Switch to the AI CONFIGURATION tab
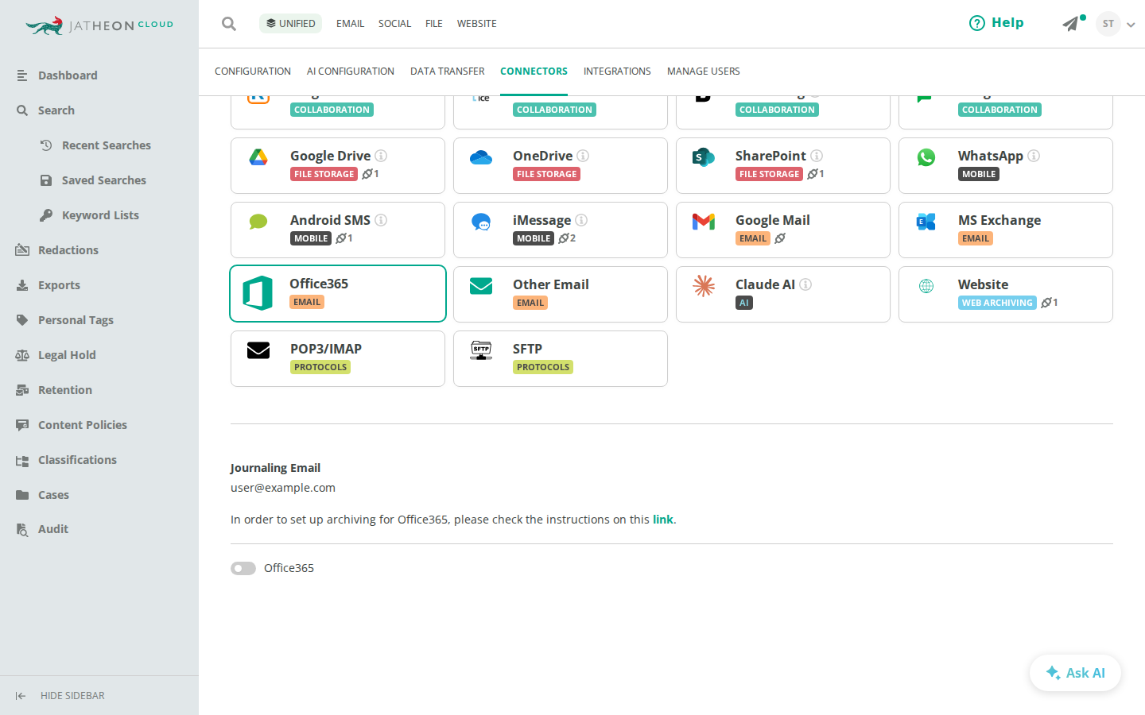Screen dimensions: 1145x715 (351, 71)
